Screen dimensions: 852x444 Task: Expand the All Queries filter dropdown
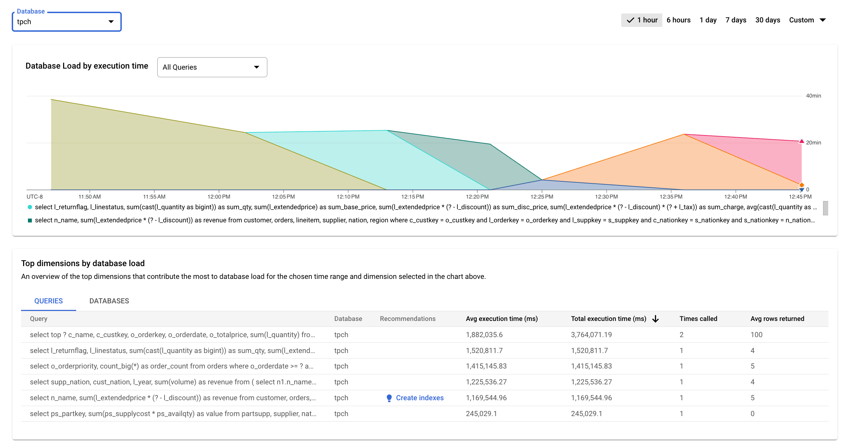[211, 67]
